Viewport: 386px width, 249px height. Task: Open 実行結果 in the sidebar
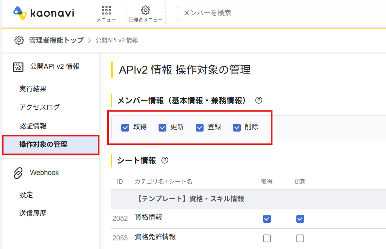click(x=33, y=89)
